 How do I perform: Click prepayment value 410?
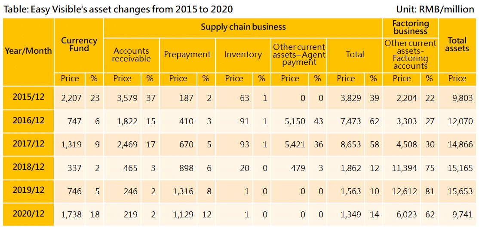pyautogui.click(x=186, y=122)
